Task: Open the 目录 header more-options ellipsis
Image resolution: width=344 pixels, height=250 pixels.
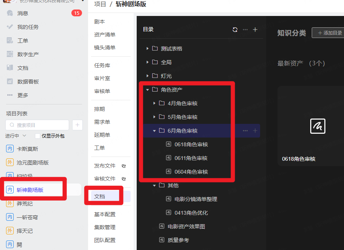Action: pyautogui.click(x=245, y=30)
